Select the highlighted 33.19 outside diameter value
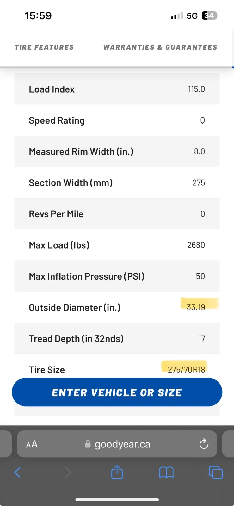The image size is (234, 506). [196, 307]
